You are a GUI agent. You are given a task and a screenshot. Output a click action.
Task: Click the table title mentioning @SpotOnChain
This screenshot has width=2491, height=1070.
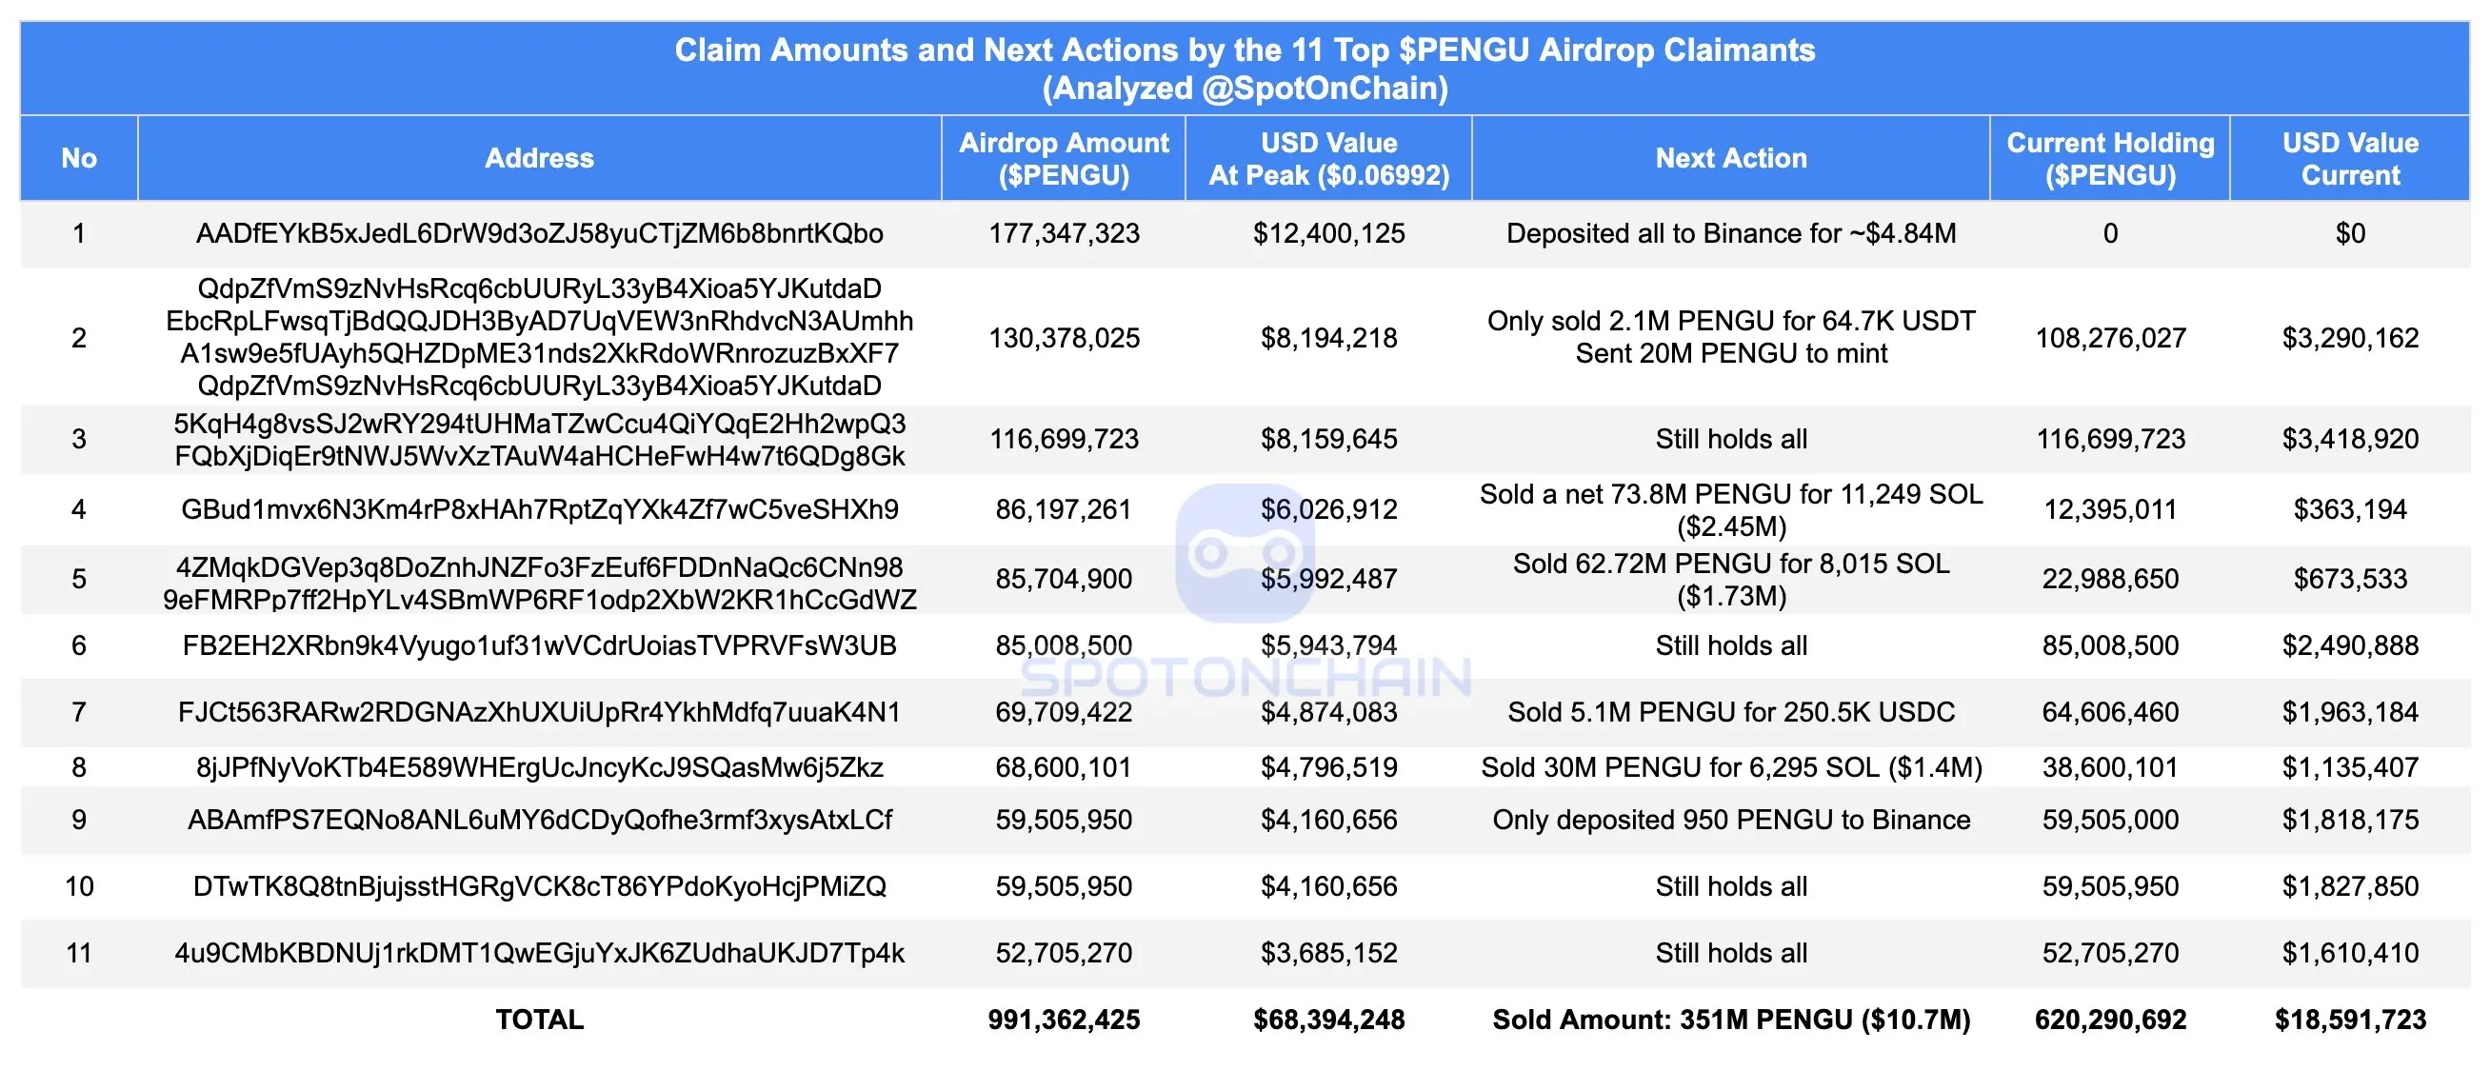1245,69
